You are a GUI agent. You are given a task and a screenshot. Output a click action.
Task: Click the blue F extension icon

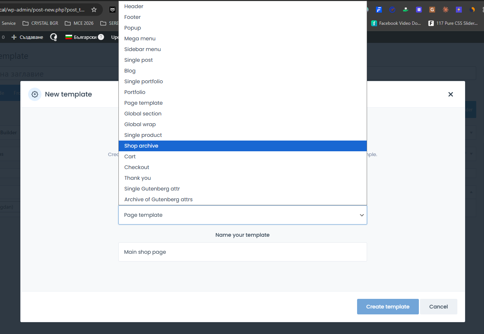pyautogui.click(x=379, y=10)
